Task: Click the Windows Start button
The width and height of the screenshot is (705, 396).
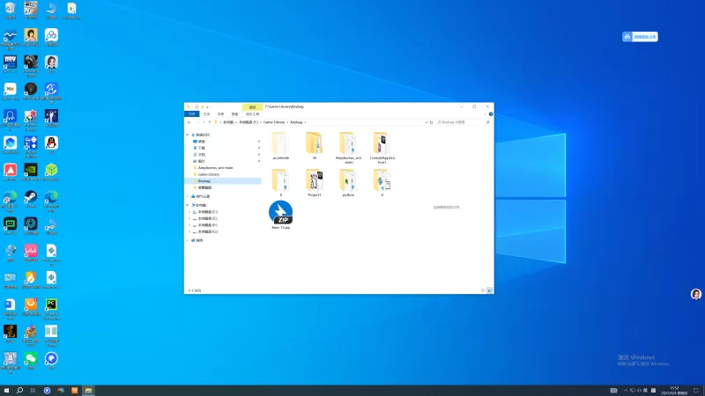Action: [x=6, y=390]
